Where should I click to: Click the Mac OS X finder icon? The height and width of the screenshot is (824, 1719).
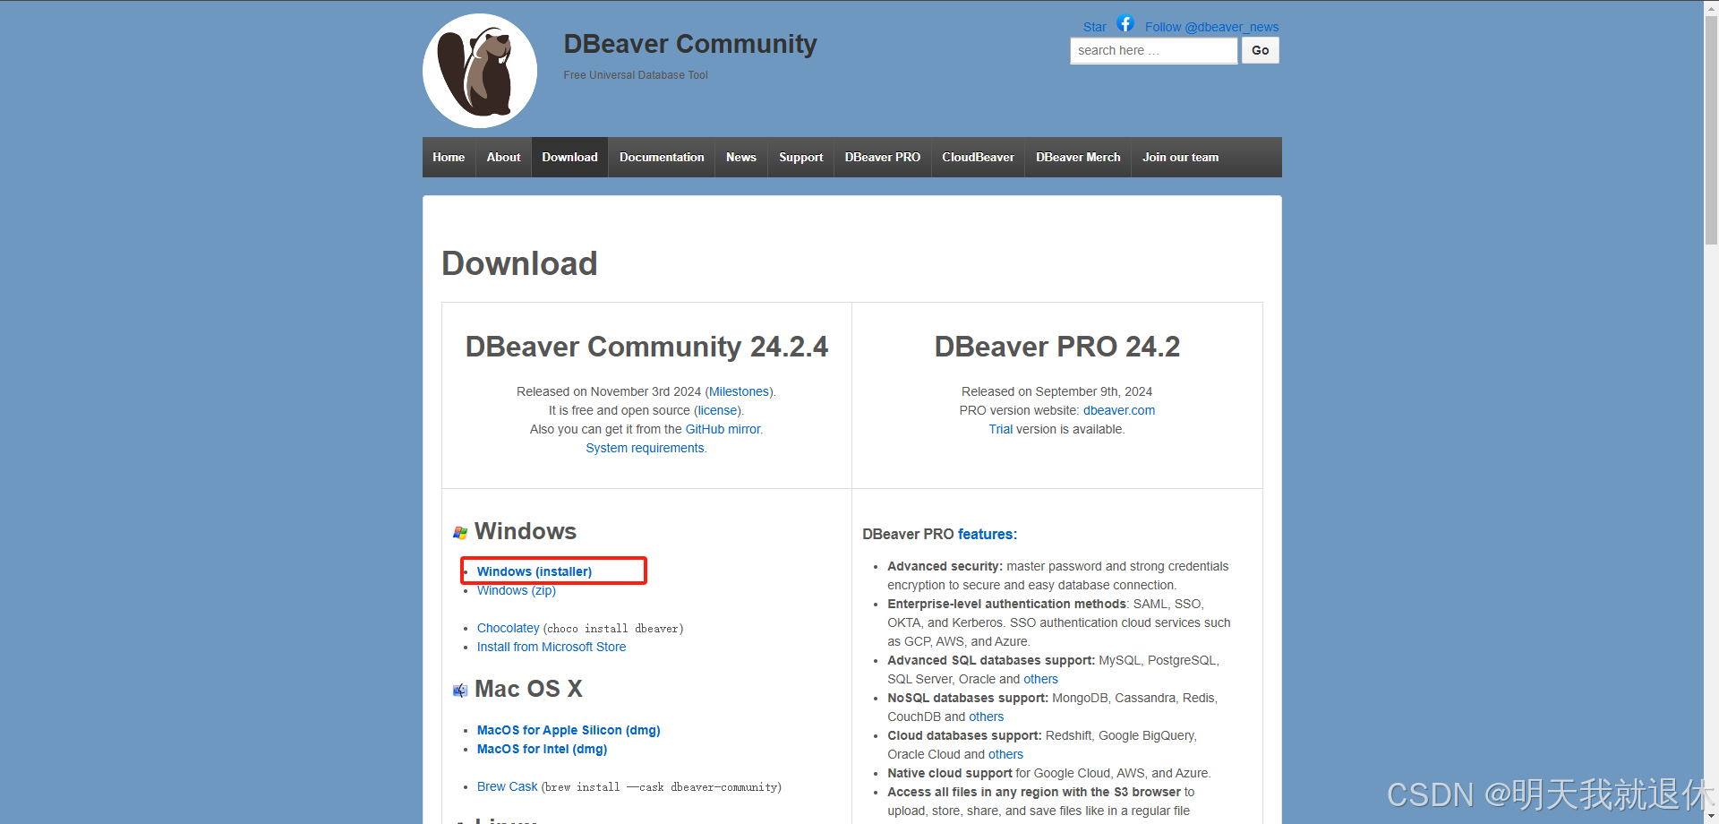460,691
